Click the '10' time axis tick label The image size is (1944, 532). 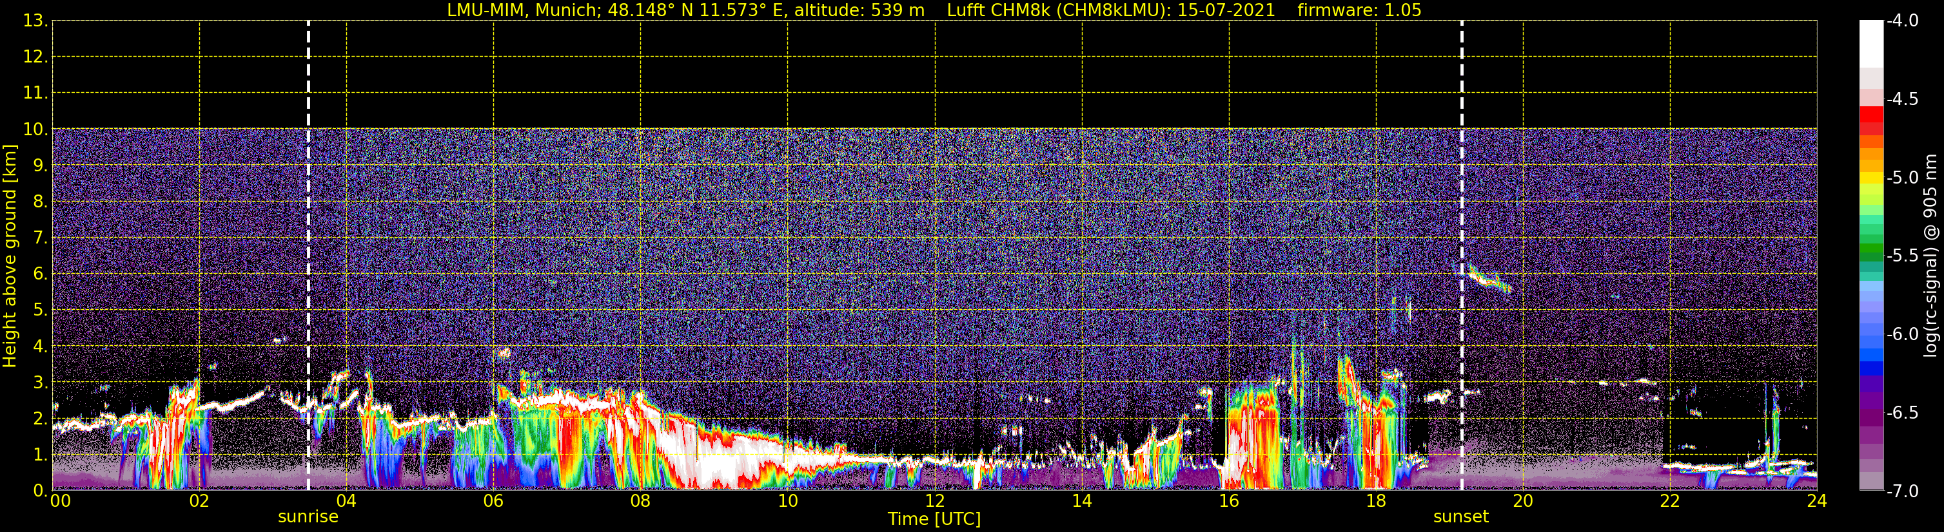(788, 501)
